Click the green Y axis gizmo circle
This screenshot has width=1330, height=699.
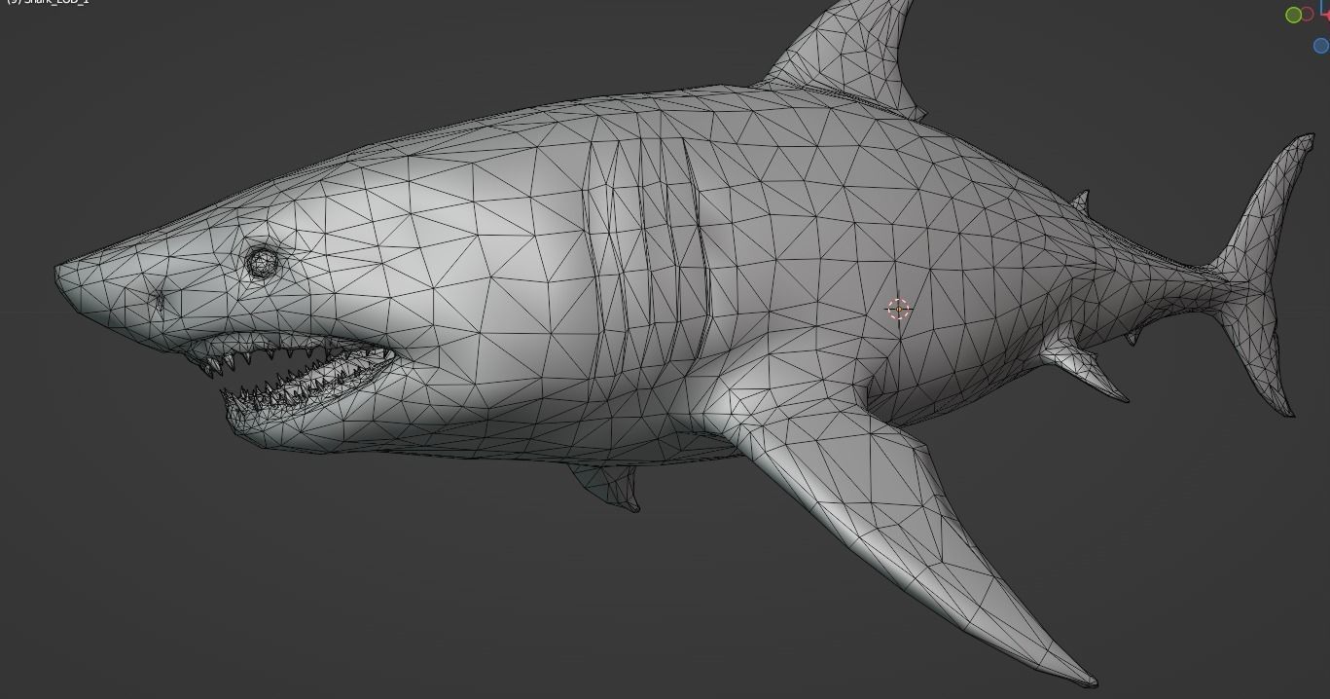point(1293,15)
